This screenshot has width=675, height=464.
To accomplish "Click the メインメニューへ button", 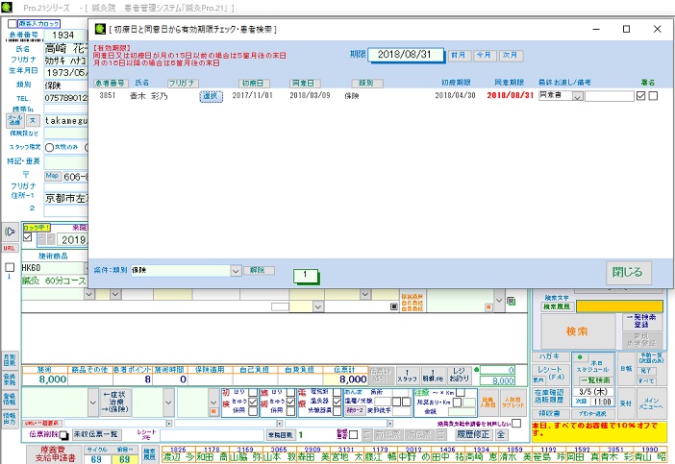I will [x=650, y=403].
